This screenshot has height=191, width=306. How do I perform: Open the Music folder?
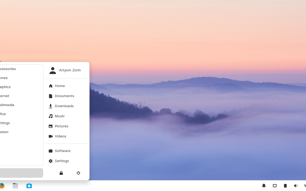(x=66, y=116)
